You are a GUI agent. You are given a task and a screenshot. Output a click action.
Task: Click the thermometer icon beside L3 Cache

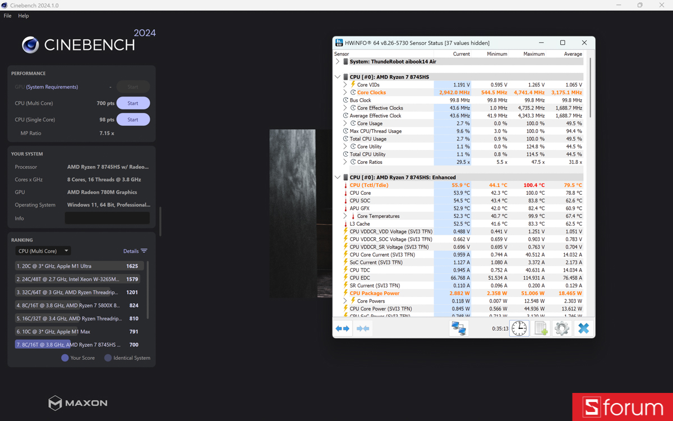pos(345,224)
